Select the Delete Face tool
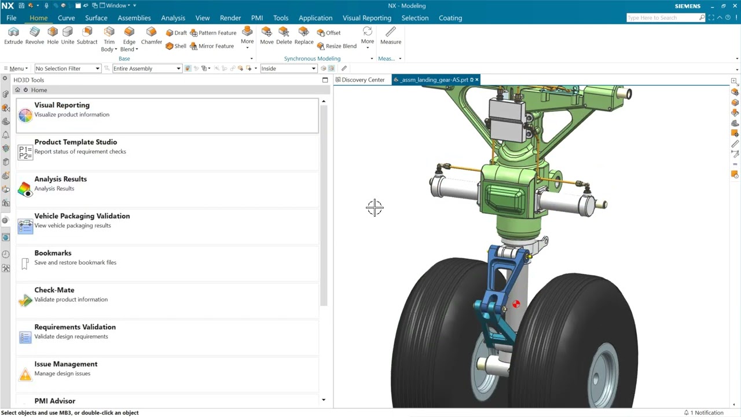This screenshot has width=741, height=417. 284,35
